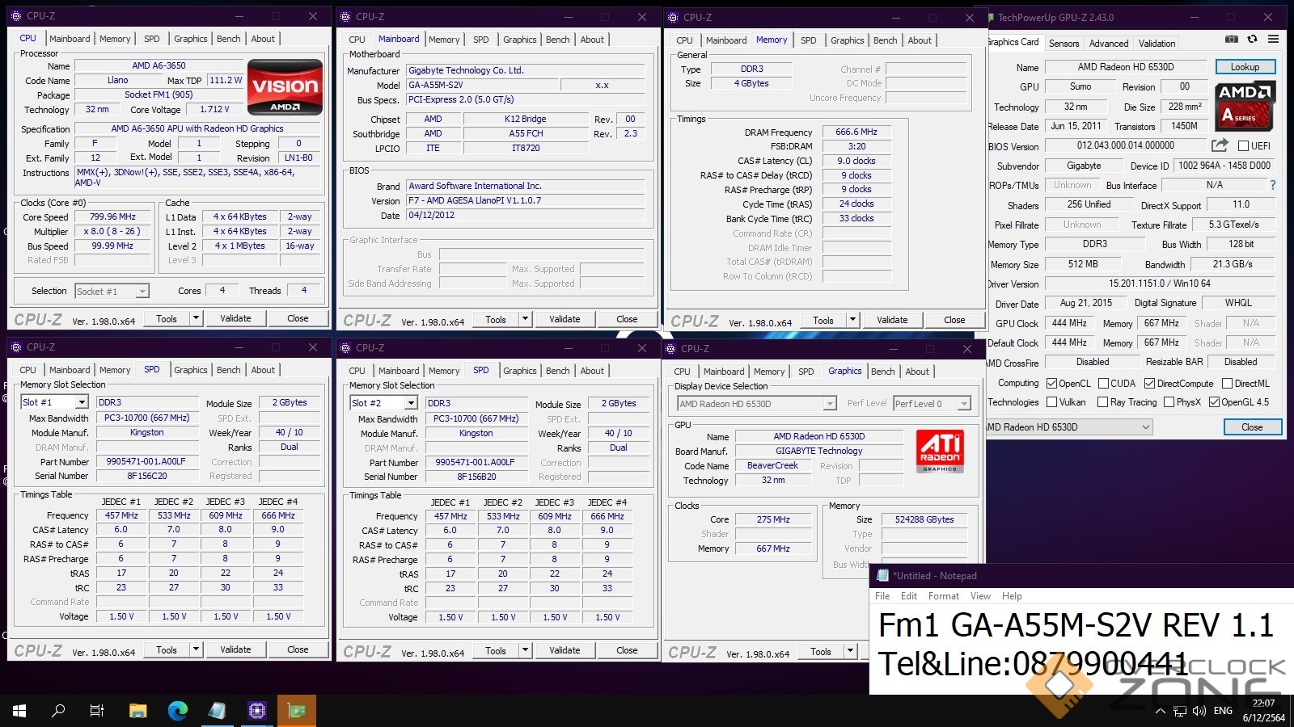Open the Windows Start menu

[x=19, y=711]
